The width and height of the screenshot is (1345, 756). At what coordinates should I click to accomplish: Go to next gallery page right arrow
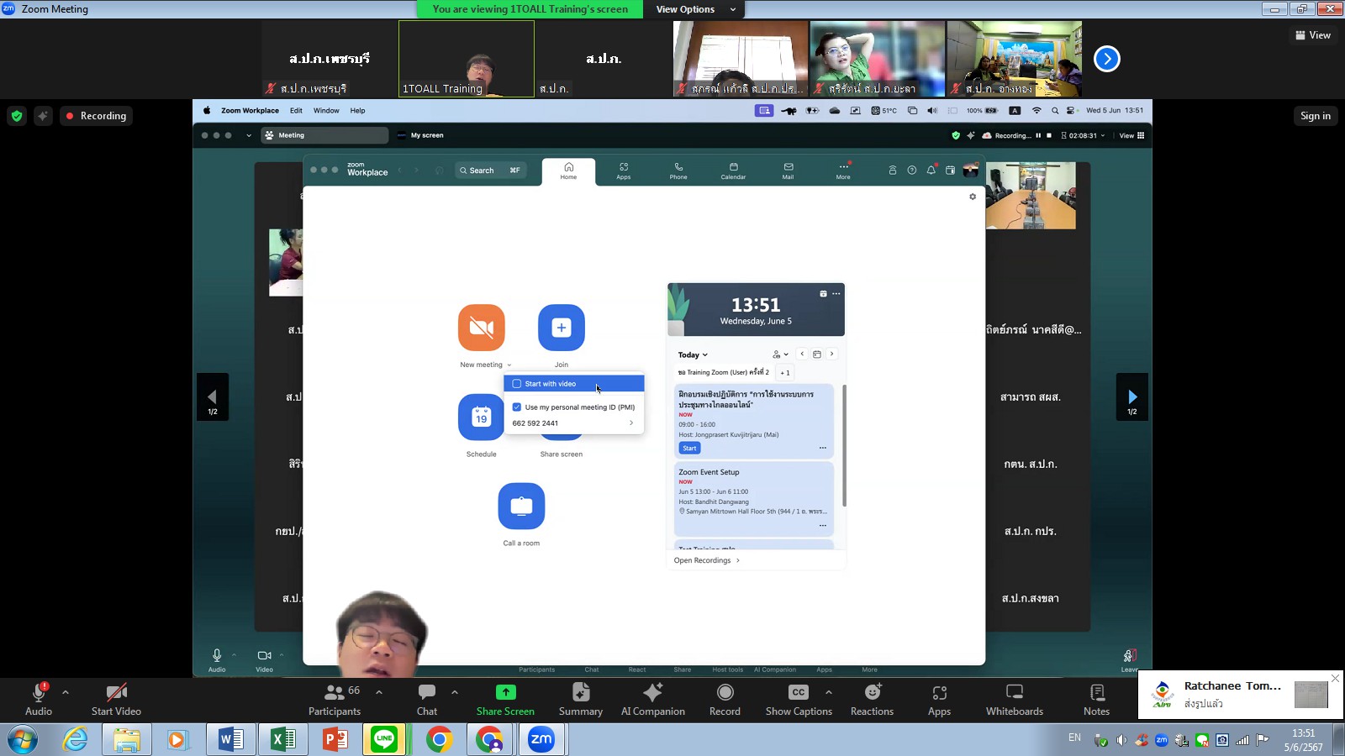[1132, 397]
